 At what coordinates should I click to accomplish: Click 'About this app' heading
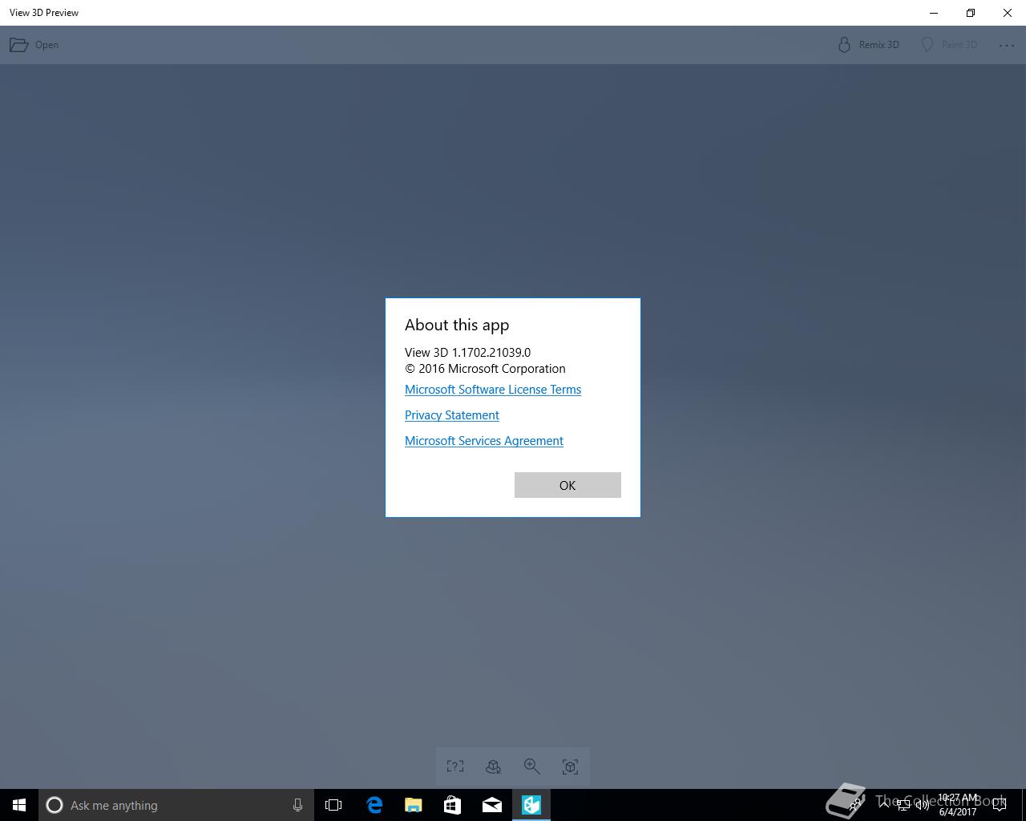tap(457, 325)
